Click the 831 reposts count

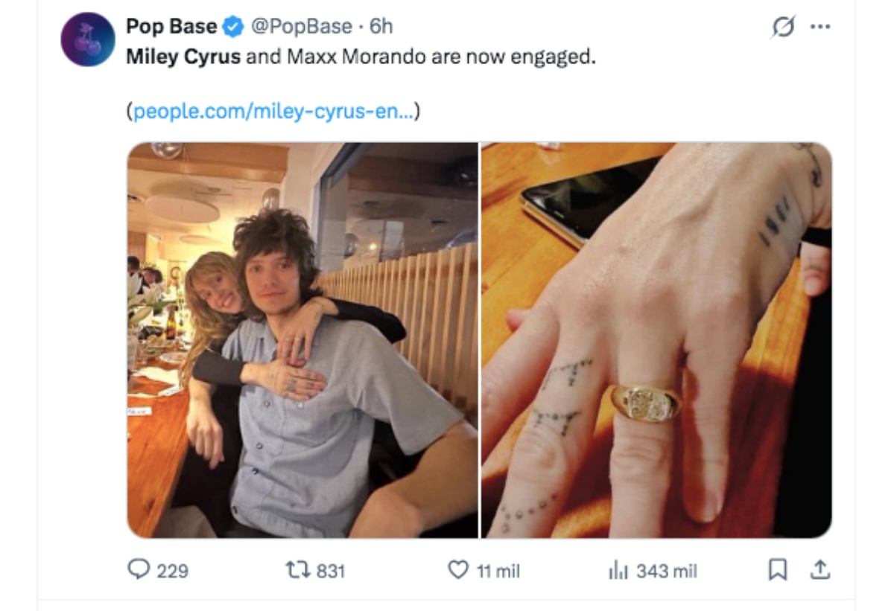tap(331, 571)
